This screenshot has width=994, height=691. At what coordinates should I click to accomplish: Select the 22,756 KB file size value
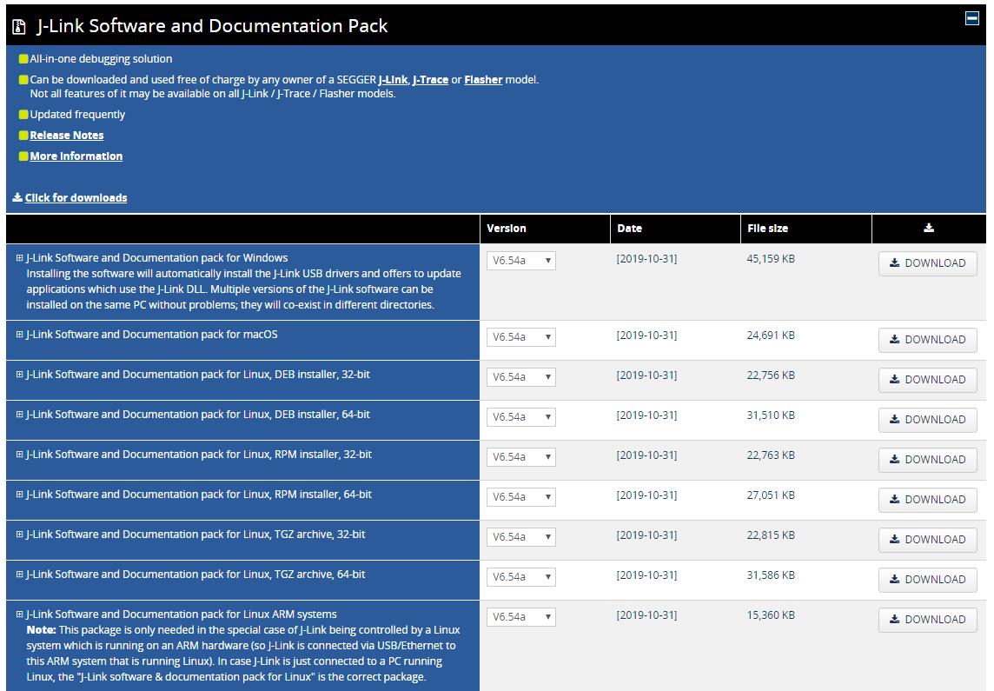pos(771,375)
